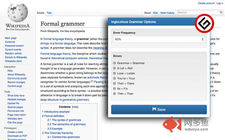Open the Error Frequency dropdown
The height and width of the screenshot is (140, 225).
click(159, 39)
